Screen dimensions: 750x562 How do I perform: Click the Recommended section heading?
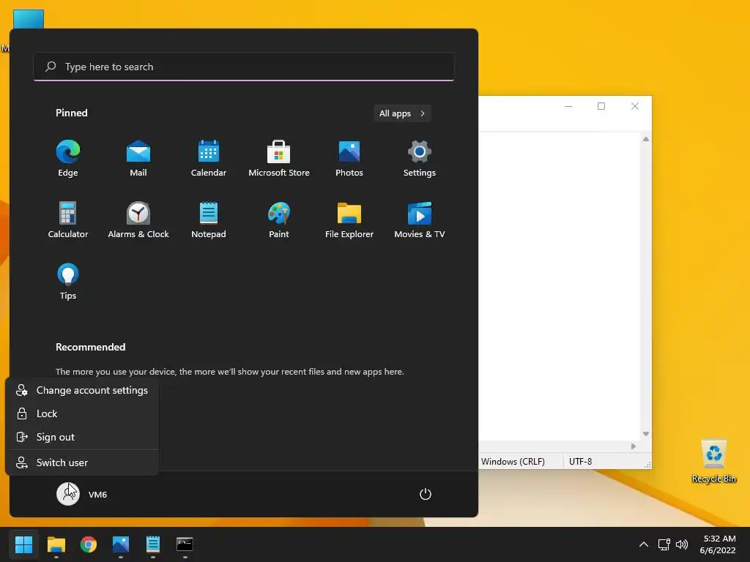(x=90, y=347)
